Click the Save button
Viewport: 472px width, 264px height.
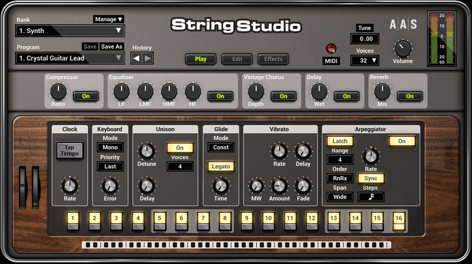tap(90, 47)
